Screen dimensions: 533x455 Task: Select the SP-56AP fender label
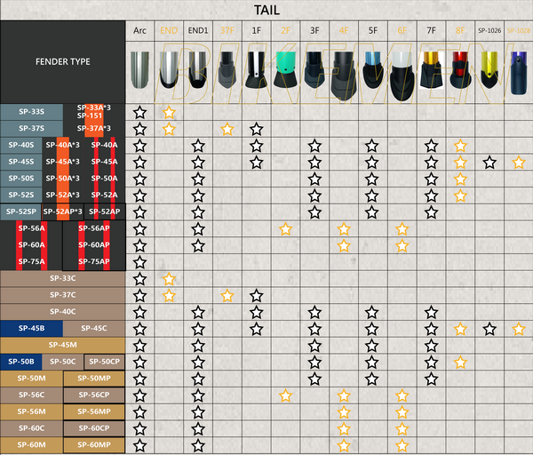click(x=94, y=228)
